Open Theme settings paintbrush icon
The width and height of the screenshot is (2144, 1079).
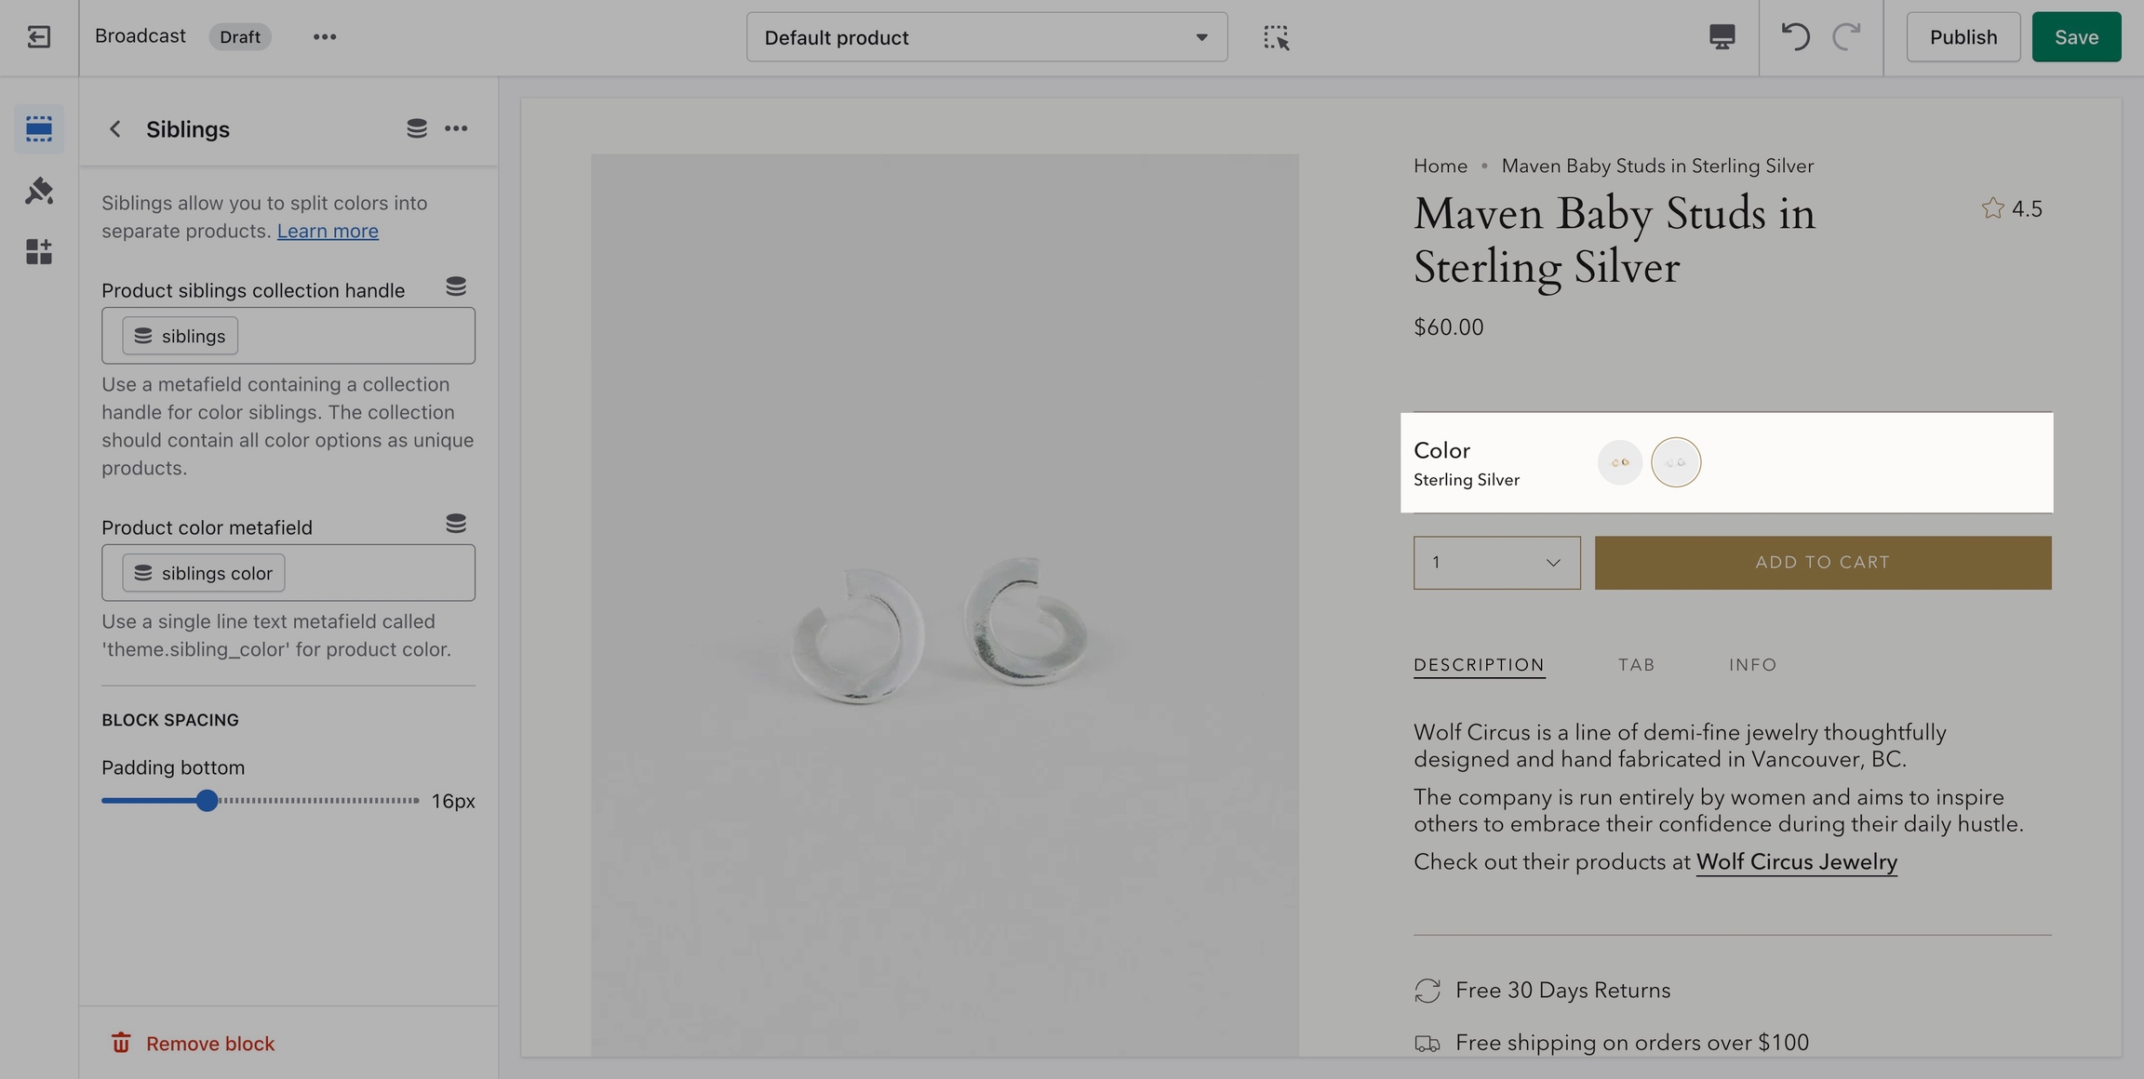(x=38, y=191)
